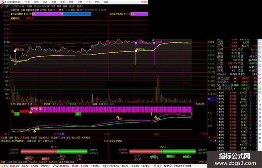This screenshot has width=262, height=168.
Task: Click the 资金攻击度 purple bar
Action: tap(139, 14)
